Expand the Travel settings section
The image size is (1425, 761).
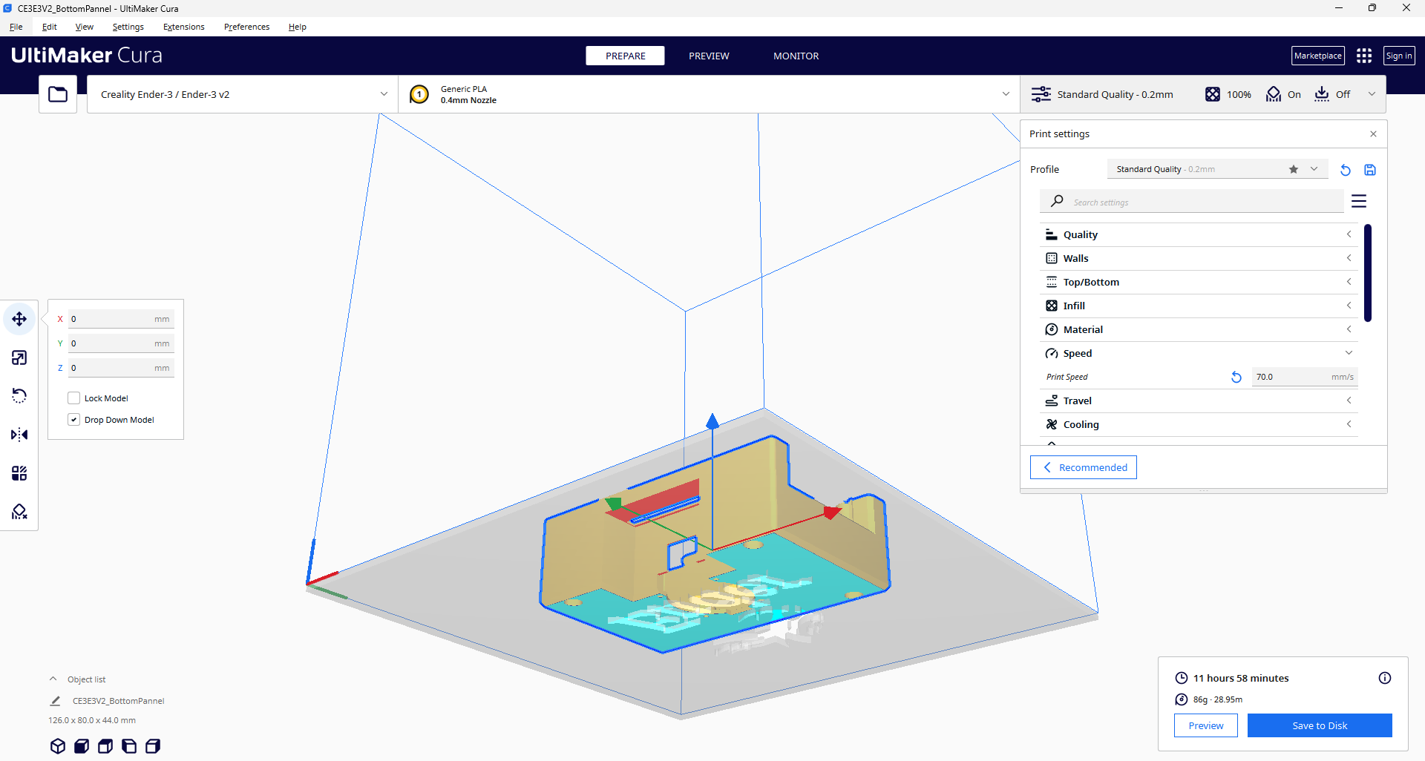point(1199,401)
